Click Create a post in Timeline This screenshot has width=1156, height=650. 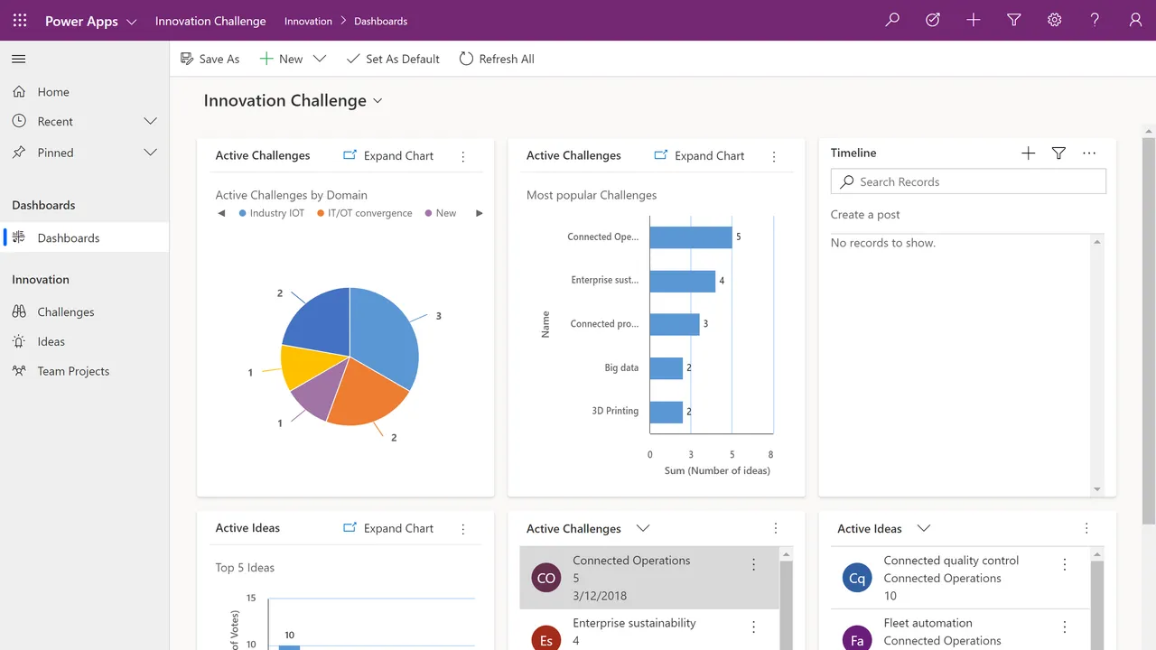coord(865,215)
